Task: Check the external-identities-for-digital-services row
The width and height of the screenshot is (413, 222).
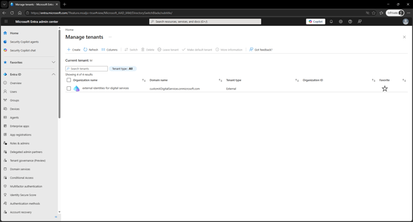Action: click(69, 88)
